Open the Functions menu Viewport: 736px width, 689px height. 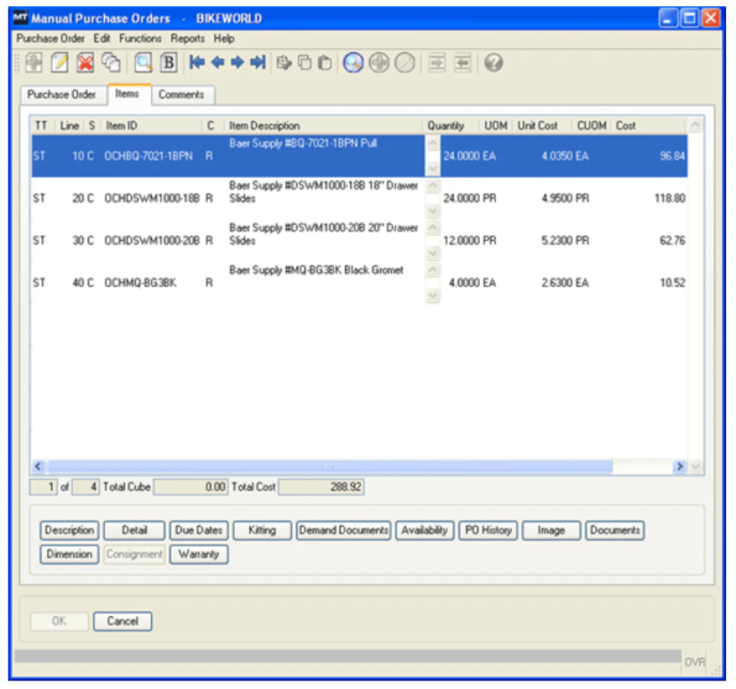(x=142, y=38)
